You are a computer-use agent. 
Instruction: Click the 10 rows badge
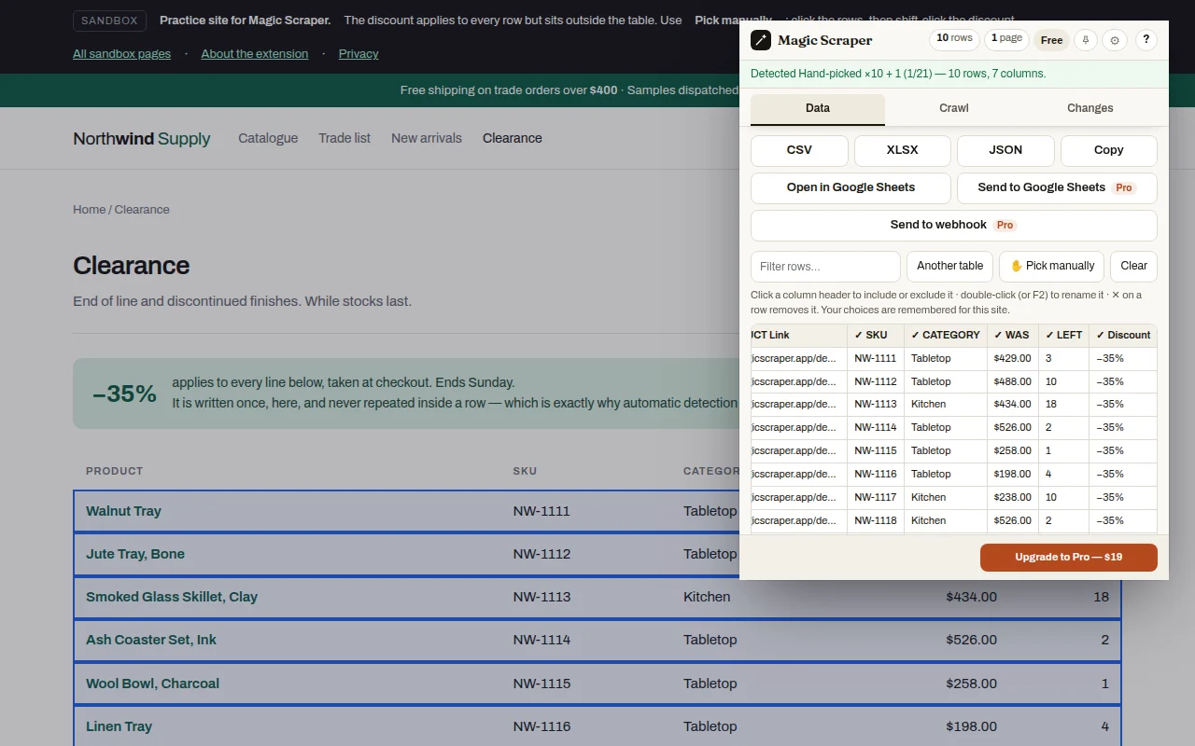click(x=954, y=38)
